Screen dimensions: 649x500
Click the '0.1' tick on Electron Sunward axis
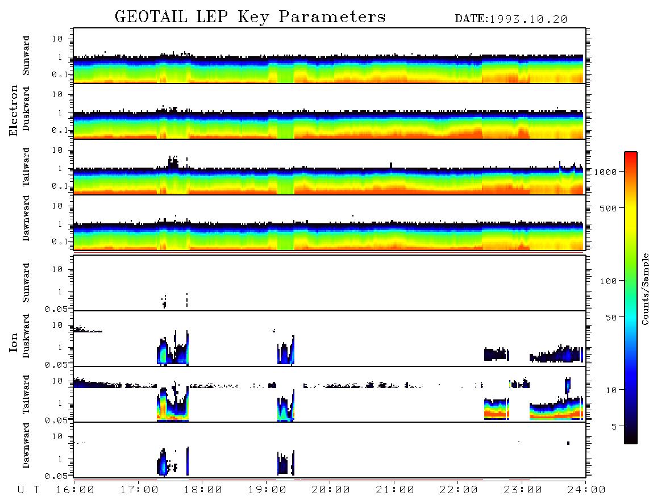point(60,74)
